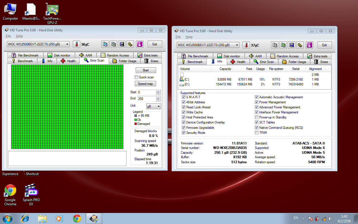Select the Mawto@S... desktop file icon
The image size is (358, 224).
tap(31, 12)
